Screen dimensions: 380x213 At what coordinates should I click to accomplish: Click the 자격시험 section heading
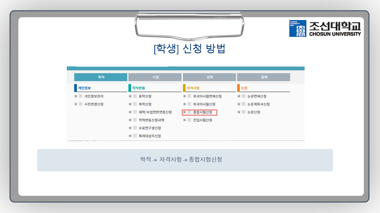(193, 88)
